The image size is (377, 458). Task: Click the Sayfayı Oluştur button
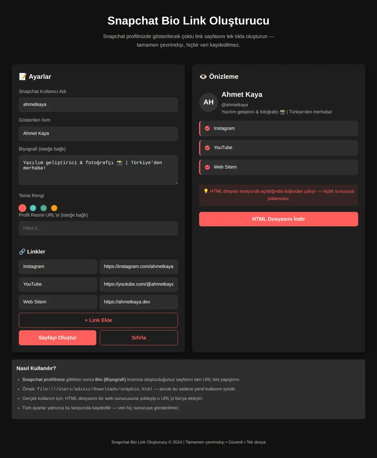57,338
